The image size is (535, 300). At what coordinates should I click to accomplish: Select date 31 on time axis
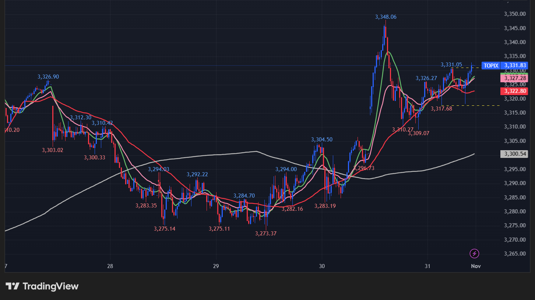point(427,266)
